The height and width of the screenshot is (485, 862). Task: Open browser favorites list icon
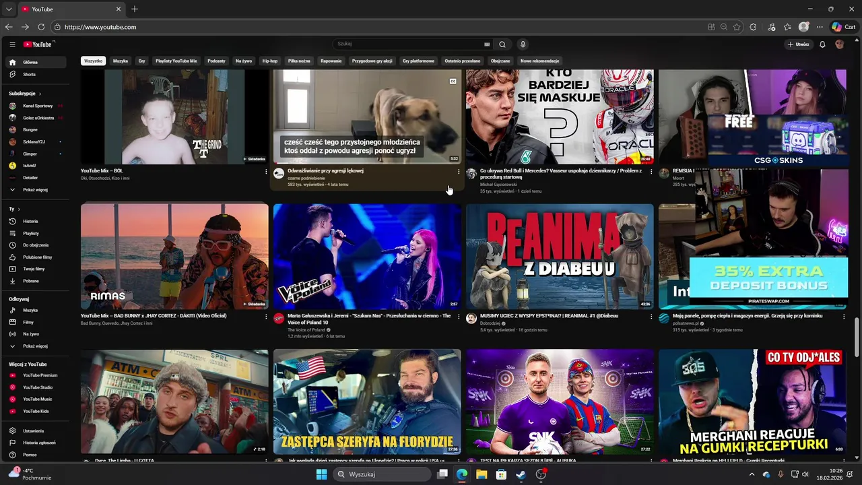pyautogui.click(x=787, y=27)
